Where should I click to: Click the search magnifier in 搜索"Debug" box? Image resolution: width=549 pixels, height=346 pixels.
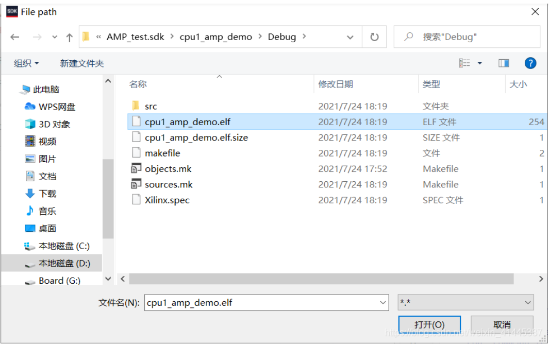click(x=407, y=37)
